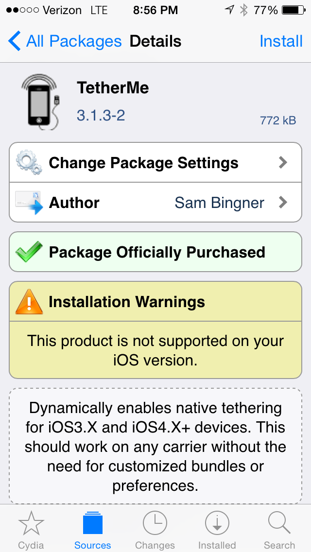Tap the Package Officially Purchased banner

point(155,252)
